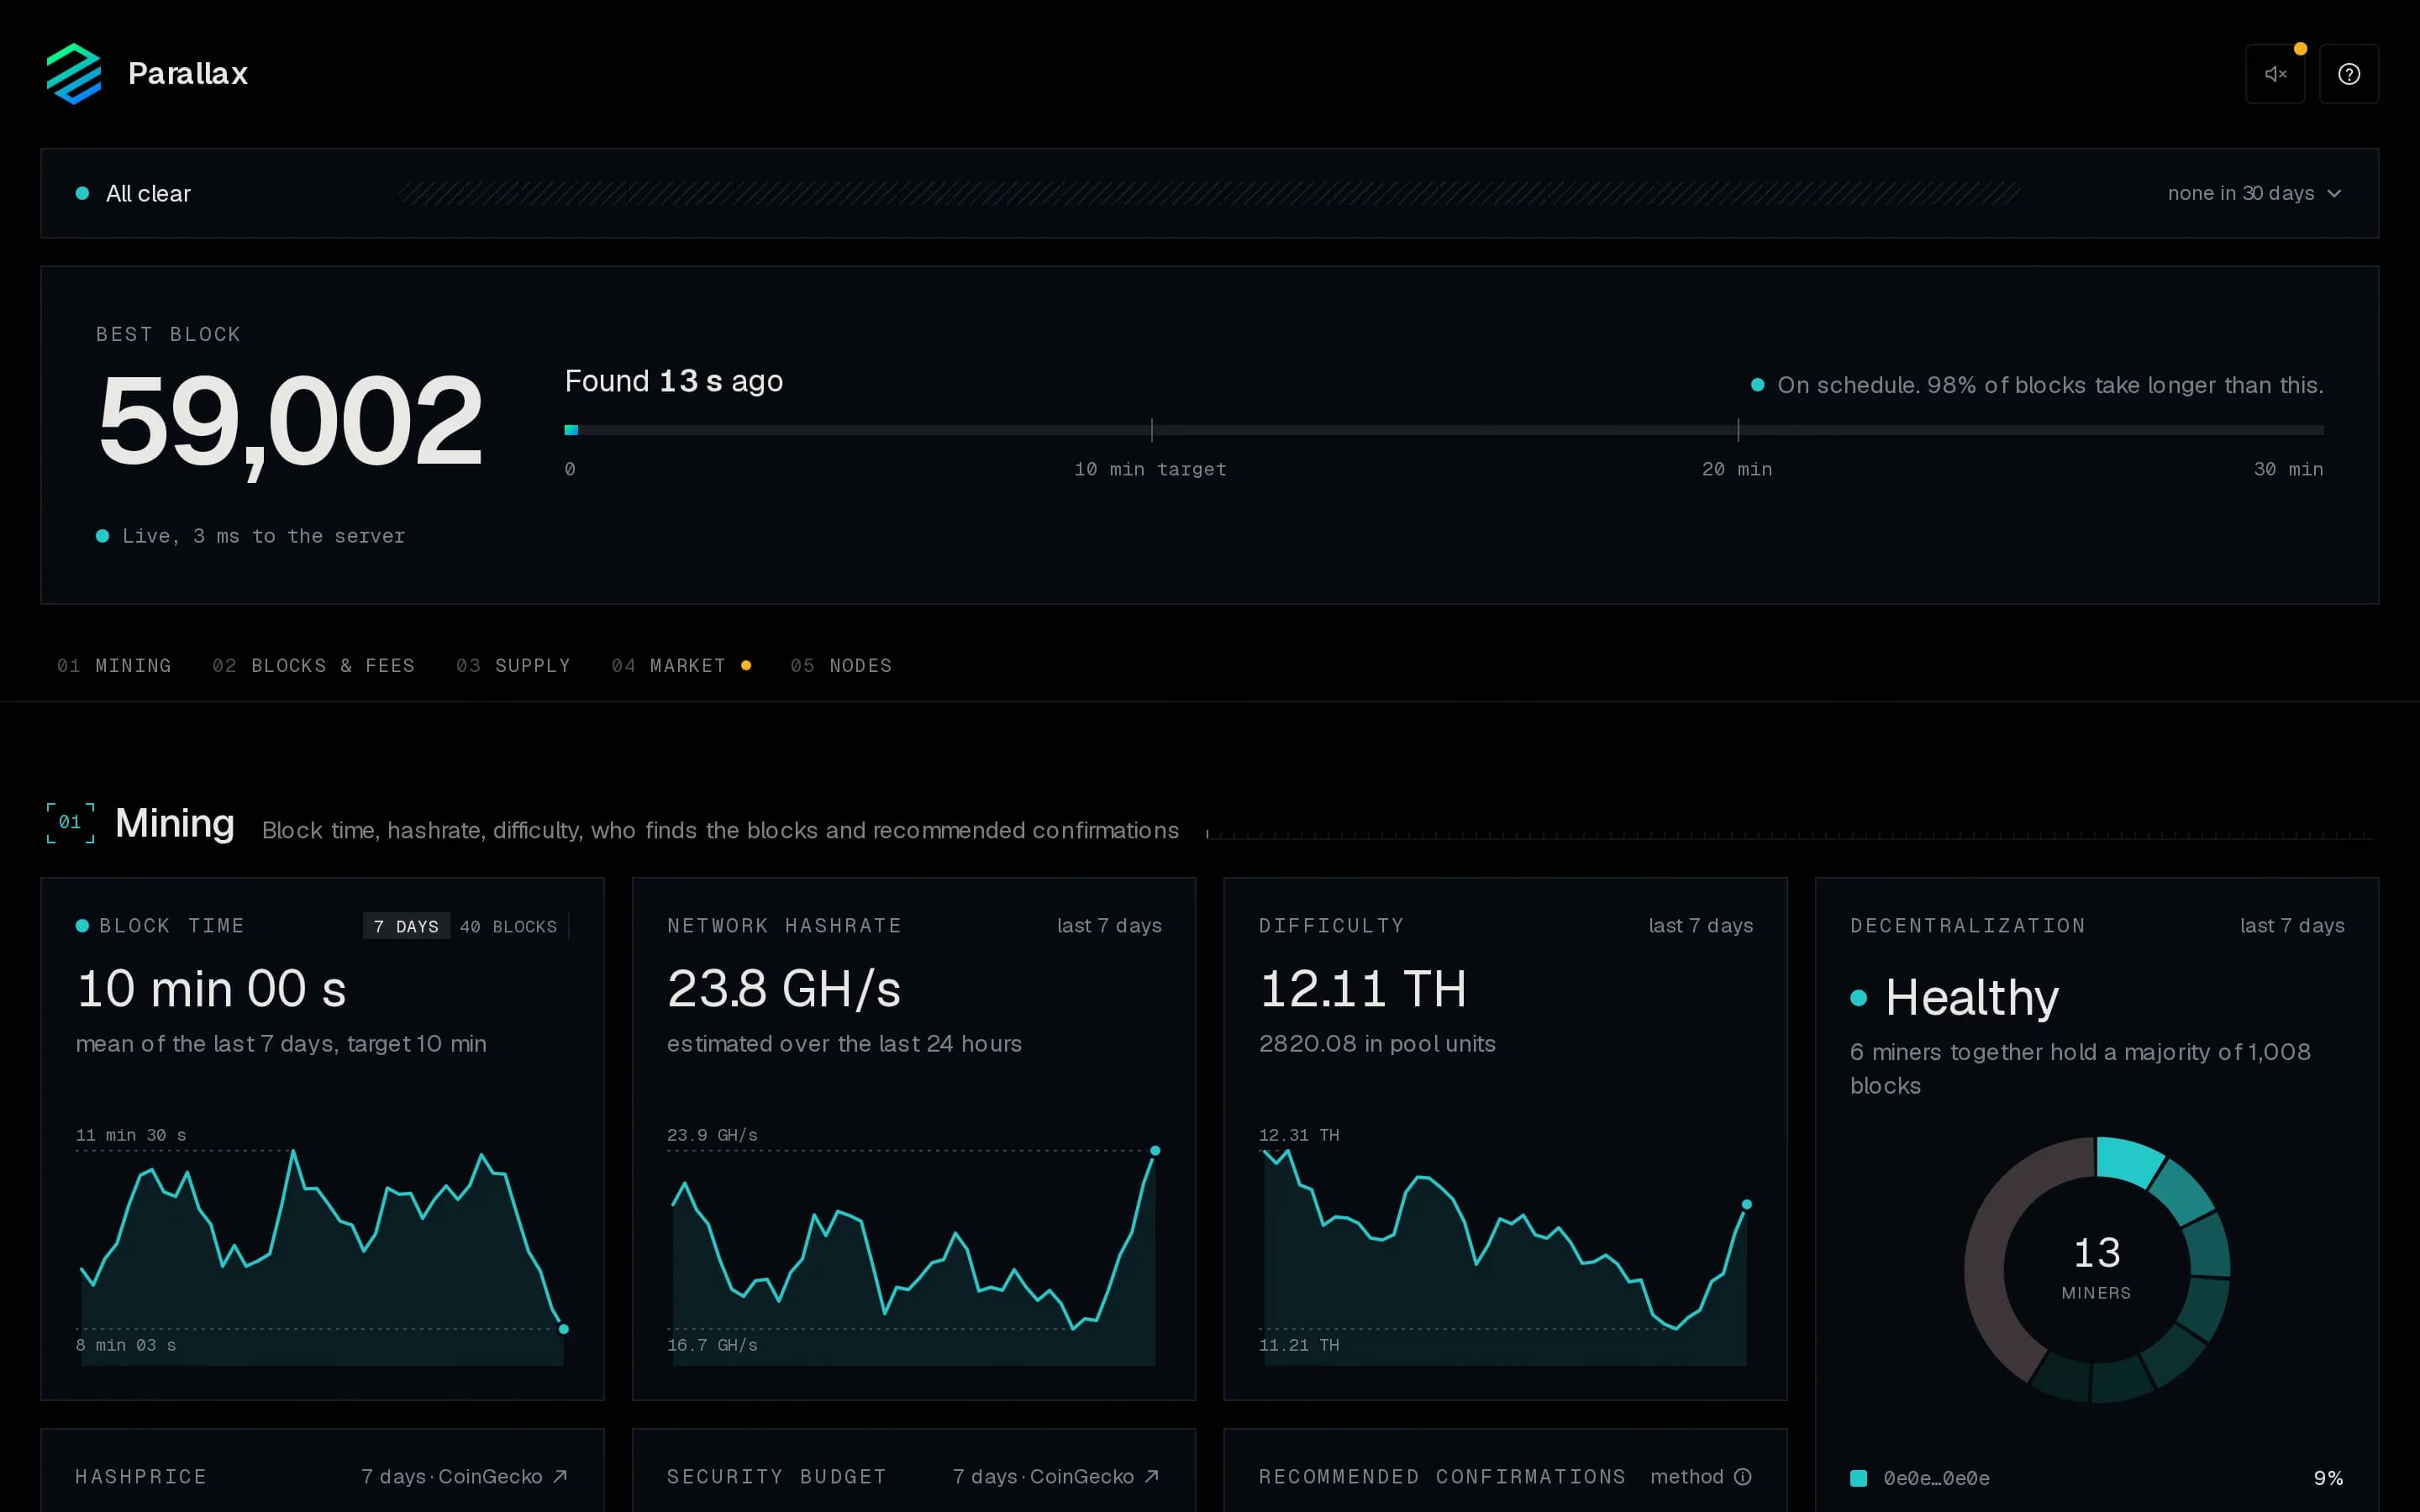Viewport: 2420px width, 1512px height.
Task: Open the Hashprice CoinGecko link
Action: pyautogui.click(x=464, y=1476)
